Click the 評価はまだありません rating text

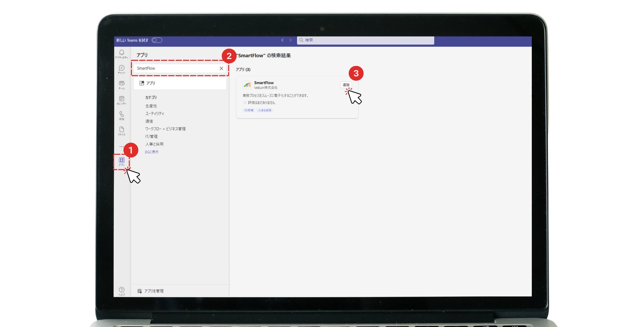(x=261, y=103)
